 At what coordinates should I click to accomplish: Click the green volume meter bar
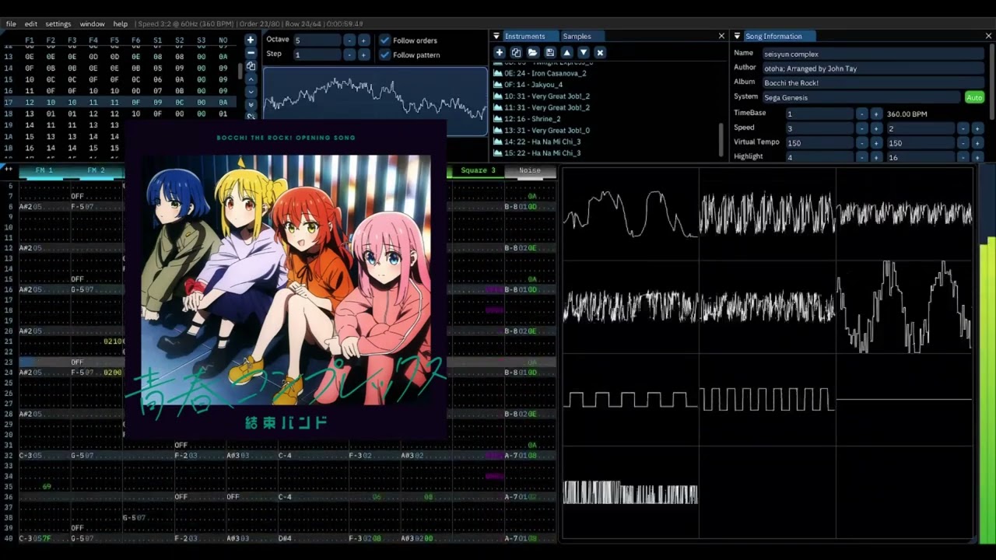(x=987, y=389)
